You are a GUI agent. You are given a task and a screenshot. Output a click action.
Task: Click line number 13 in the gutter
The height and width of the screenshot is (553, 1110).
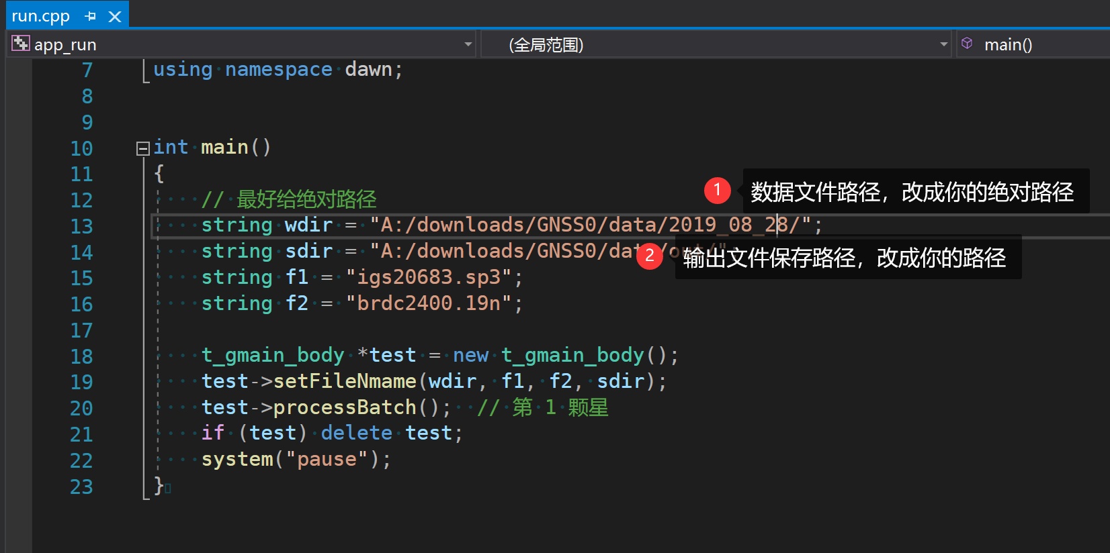tap(82, 226)
